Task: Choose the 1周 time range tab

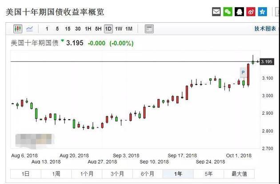Action: (56, 174)
